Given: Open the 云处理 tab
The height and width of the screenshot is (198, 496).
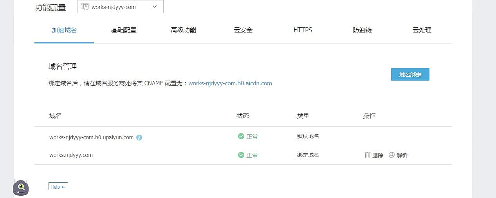Looking at the screenshot, I should [x=422, y=30].
